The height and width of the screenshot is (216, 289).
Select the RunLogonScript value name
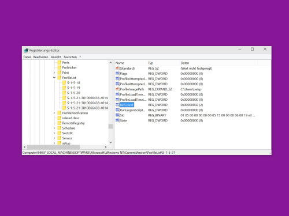132,110
